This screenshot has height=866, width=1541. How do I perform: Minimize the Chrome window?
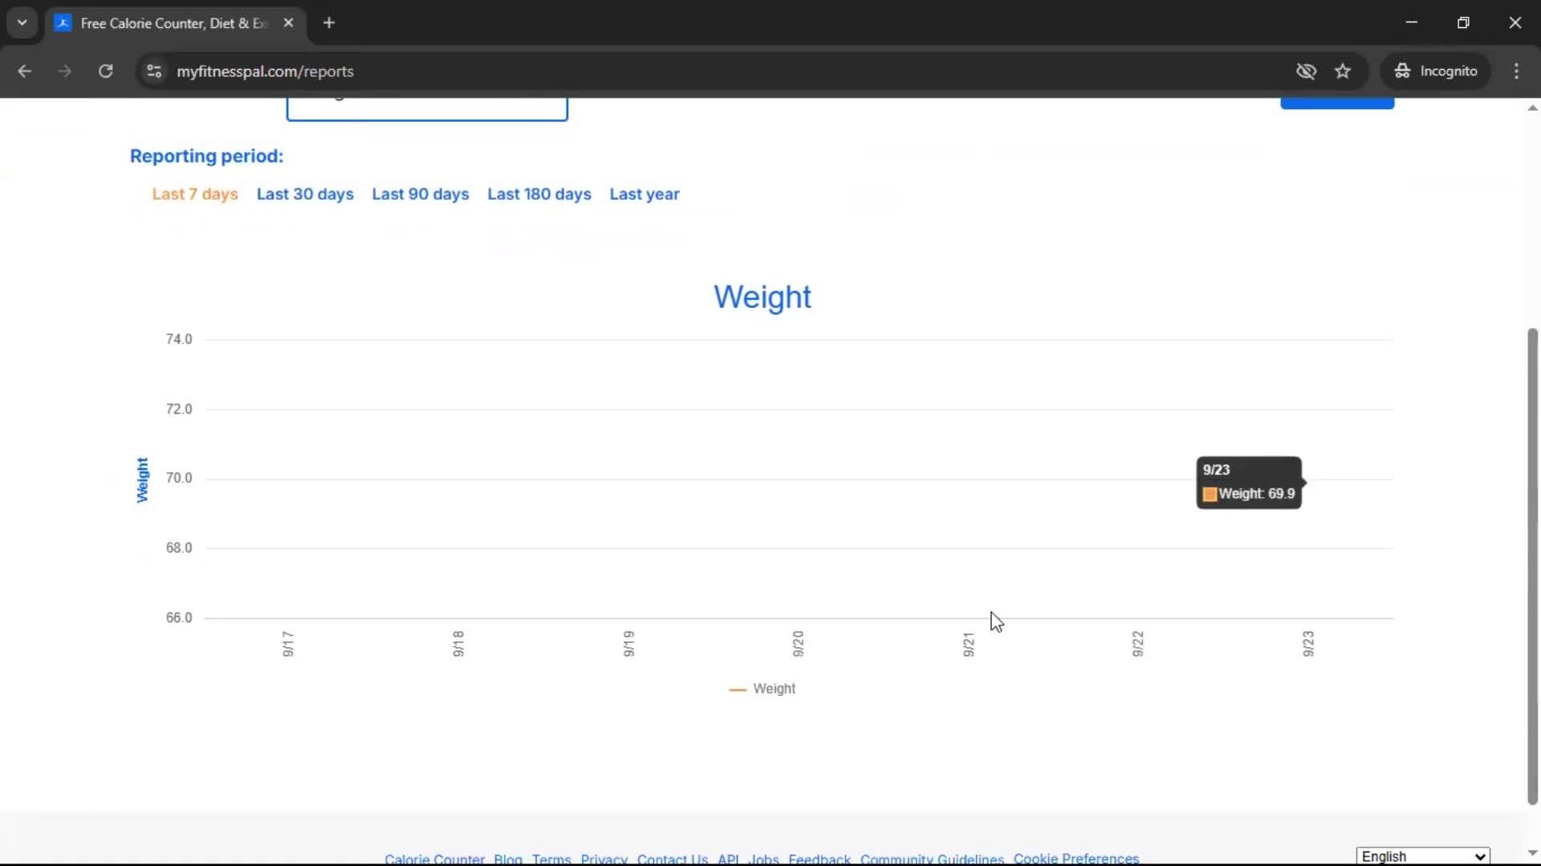[x=1412, y=22]
